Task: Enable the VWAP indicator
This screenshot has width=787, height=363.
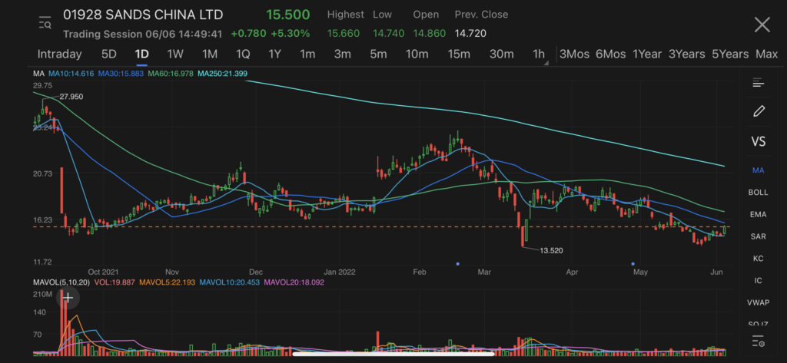Action: point(758,303)
